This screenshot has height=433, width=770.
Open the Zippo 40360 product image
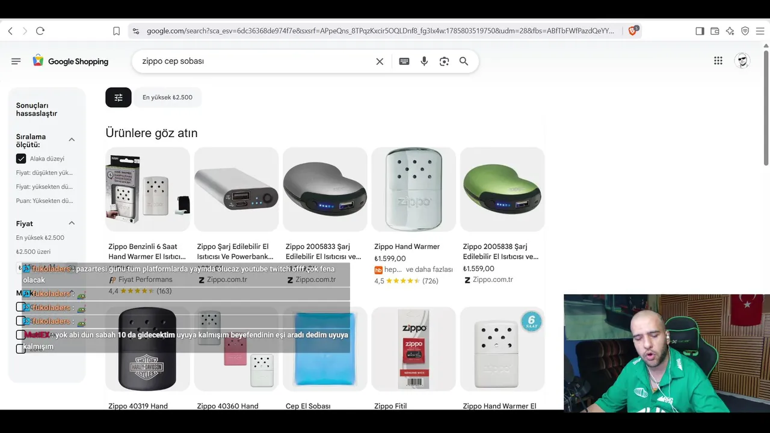[x=236, y=349]
